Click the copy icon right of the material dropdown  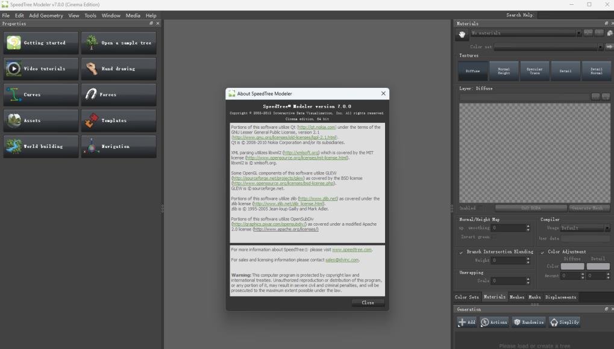click(x=610, y=33)
